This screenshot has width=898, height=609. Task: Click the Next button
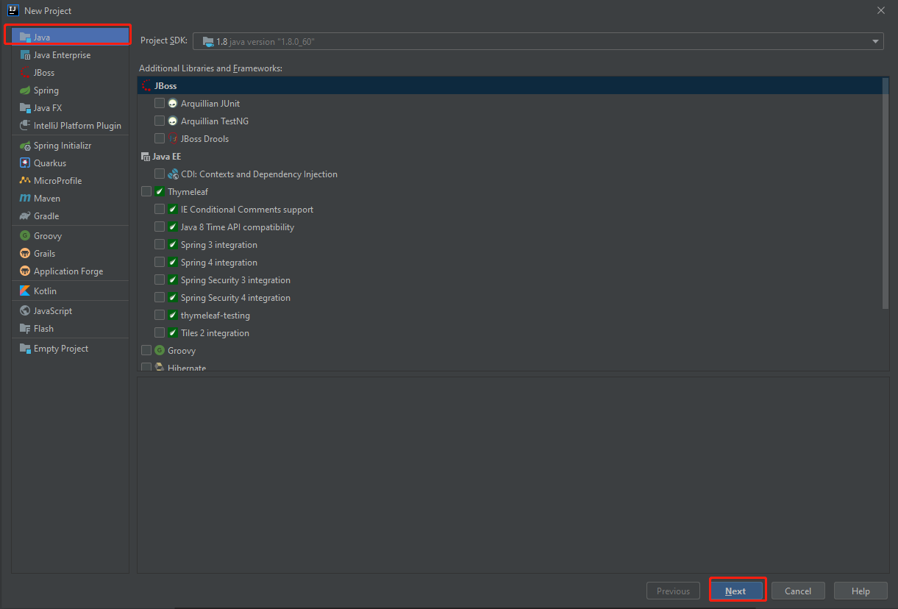[737, 590]
